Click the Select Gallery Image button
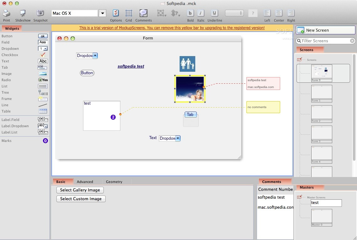Viewport: 357px width, 240px height. (x=80, y=190)
